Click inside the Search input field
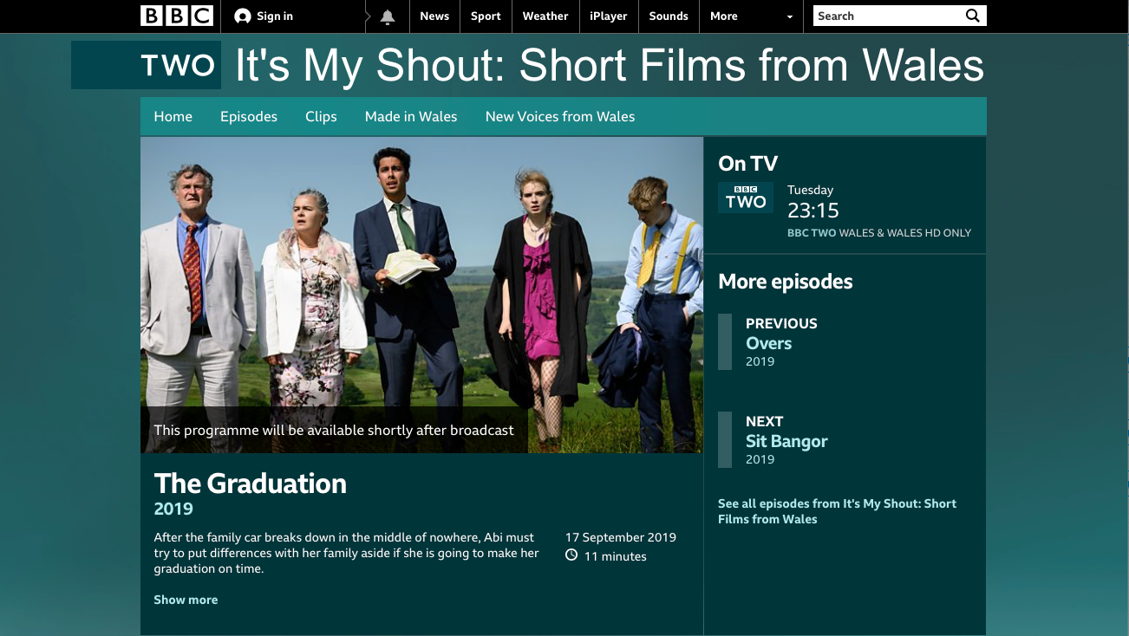 (887, 16)
